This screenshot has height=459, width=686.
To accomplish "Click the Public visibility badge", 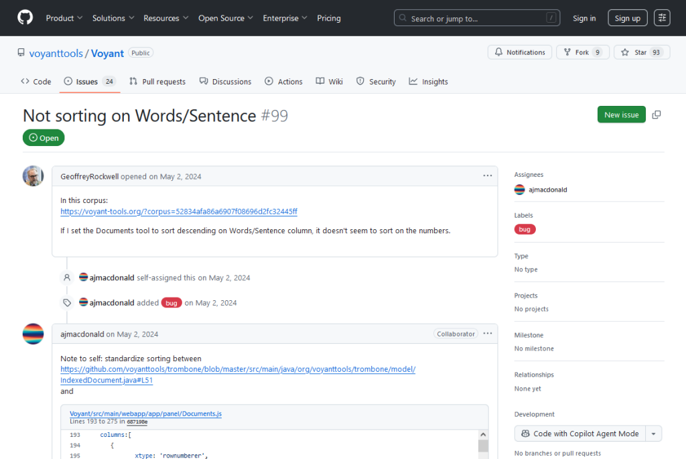I will pyautogui.click(x=141, y=53).
